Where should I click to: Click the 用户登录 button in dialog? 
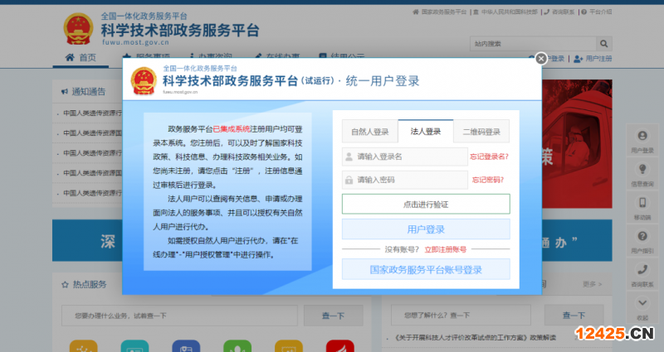(426, 229)
